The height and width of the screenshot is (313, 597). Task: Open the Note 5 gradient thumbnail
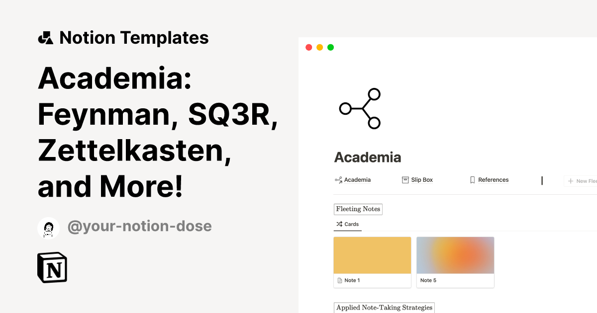point(455,255)
